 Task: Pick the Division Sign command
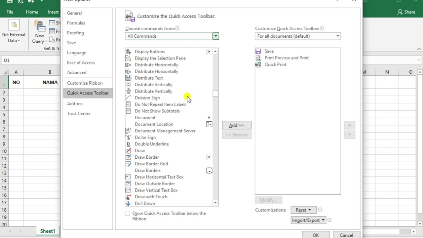coord(169,98)
